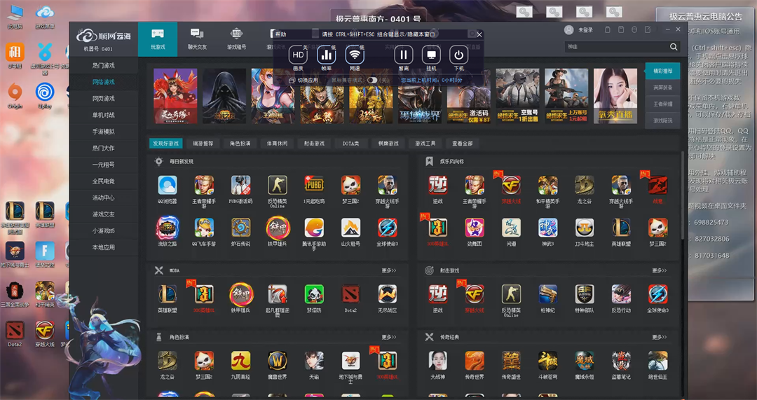Expand 更多>> in the 传奇经典 section
The width and height of the screenshot is (757, 400).
click(659, 337)
